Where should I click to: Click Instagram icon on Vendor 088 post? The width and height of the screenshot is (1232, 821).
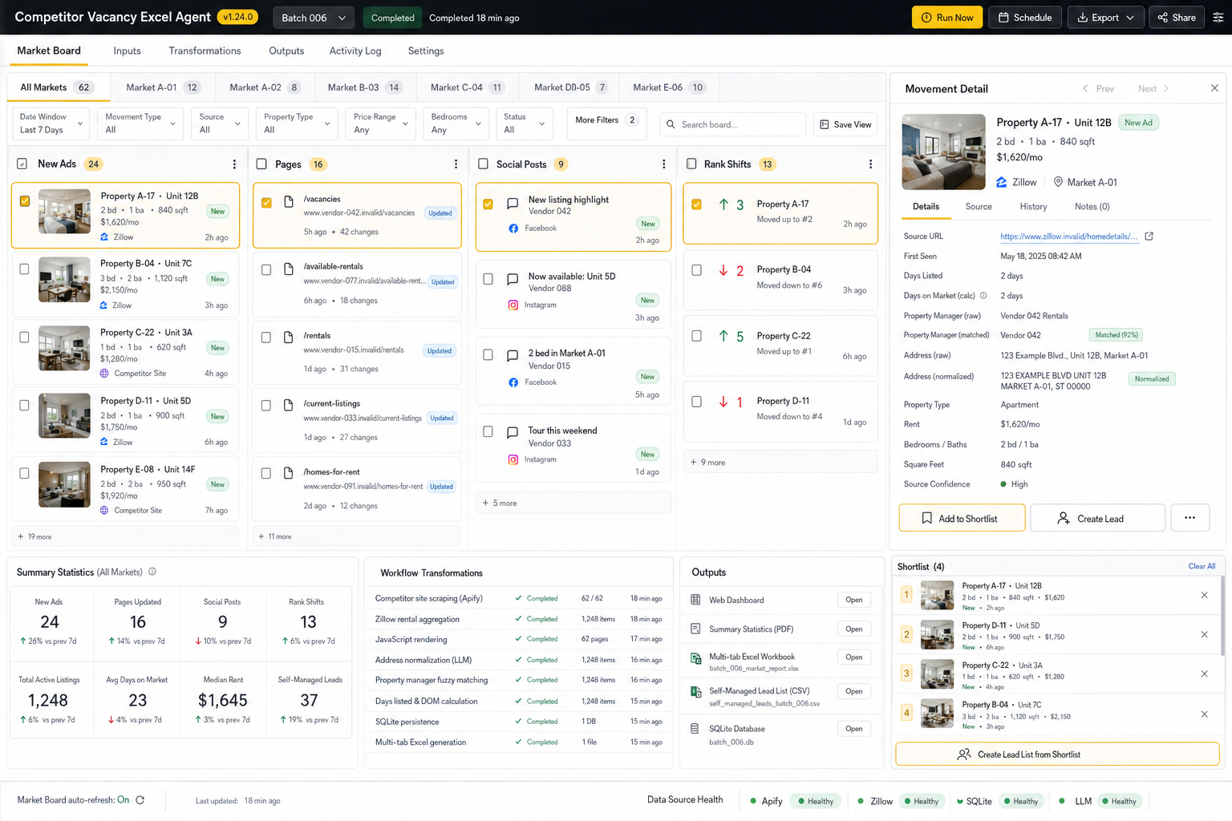click(513, 305)
